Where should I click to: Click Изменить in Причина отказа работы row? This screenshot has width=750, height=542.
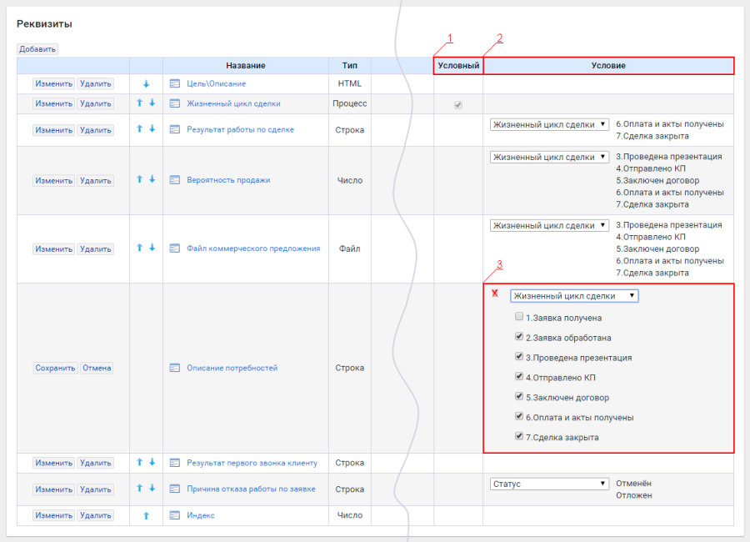53,489
